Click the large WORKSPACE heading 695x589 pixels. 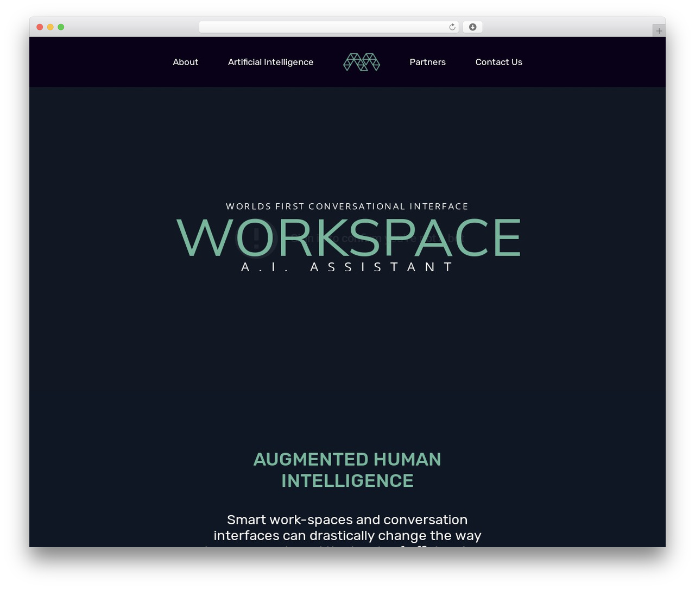pyautogui.click(x=348, y=237)
